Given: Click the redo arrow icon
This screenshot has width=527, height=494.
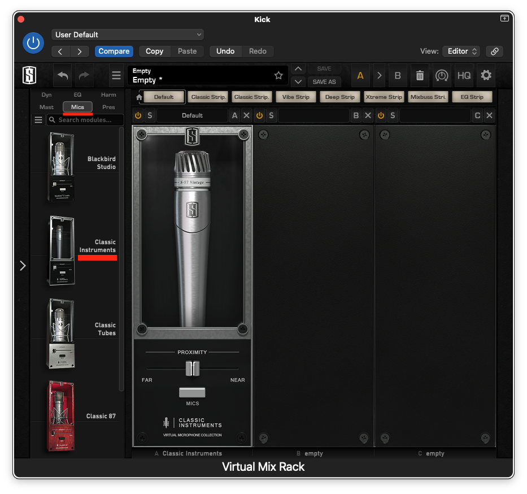Looking at the screenshot, I should (84, 75).
